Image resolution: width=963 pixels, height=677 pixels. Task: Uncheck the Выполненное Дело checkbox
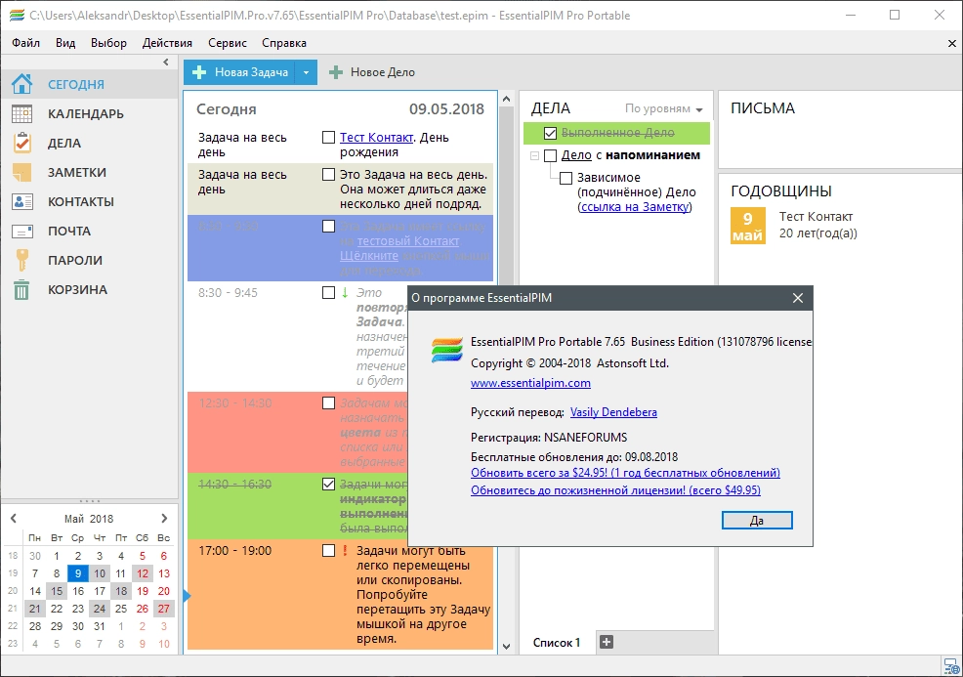[550, 133]
